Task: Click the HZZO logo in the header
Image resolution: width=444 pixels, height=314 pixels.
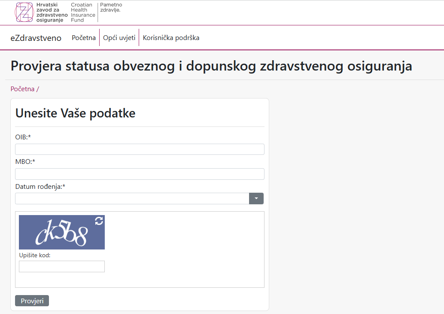Action: pyautogui.click(x=24, y=12)
